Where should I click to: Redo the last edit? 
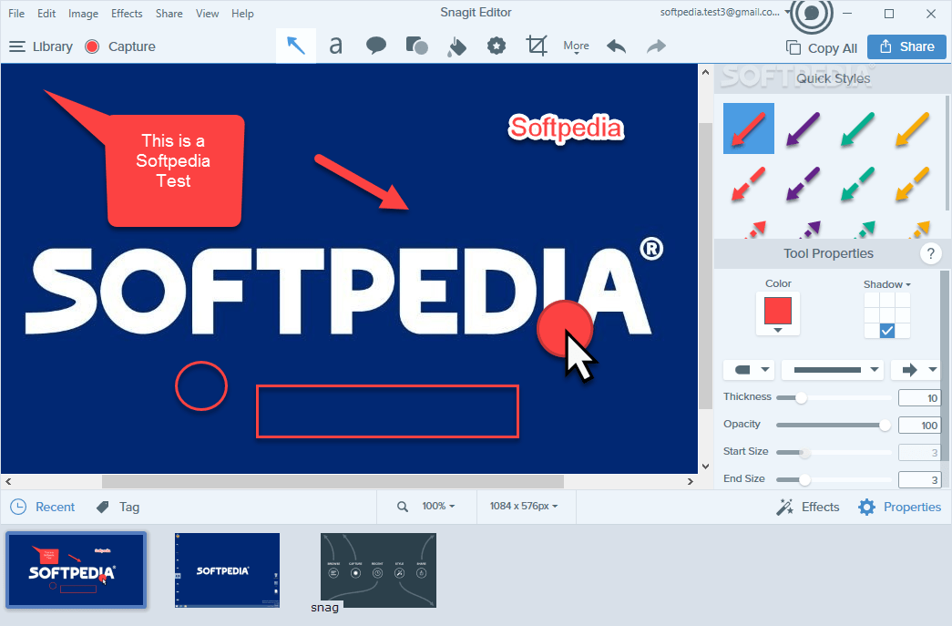point(655,46)
